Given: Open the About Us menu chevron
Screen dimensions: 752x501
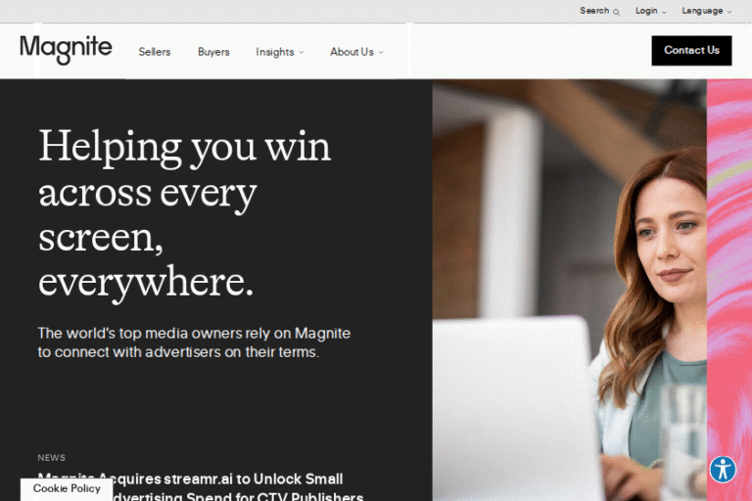Looking at the screenshot, I should coord(381,52).
